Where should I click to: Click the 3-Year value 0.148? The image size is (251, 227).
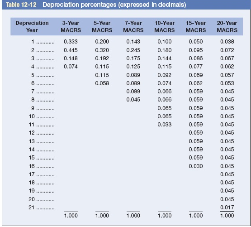point(71,58)
